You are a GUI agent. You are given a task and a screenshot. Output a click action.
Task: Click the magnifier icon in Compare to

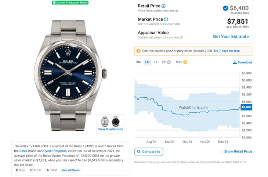click(x=138, y=152)
